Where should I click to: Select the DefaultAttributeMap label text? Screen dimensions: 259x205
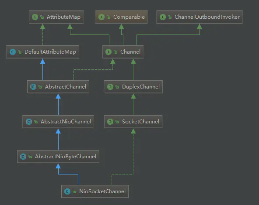click(50, 52)
